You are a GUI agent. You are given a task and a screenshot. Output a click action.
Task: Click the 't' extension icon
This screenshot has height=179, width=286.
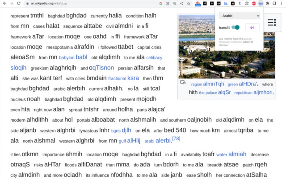(x=240, y=4)
